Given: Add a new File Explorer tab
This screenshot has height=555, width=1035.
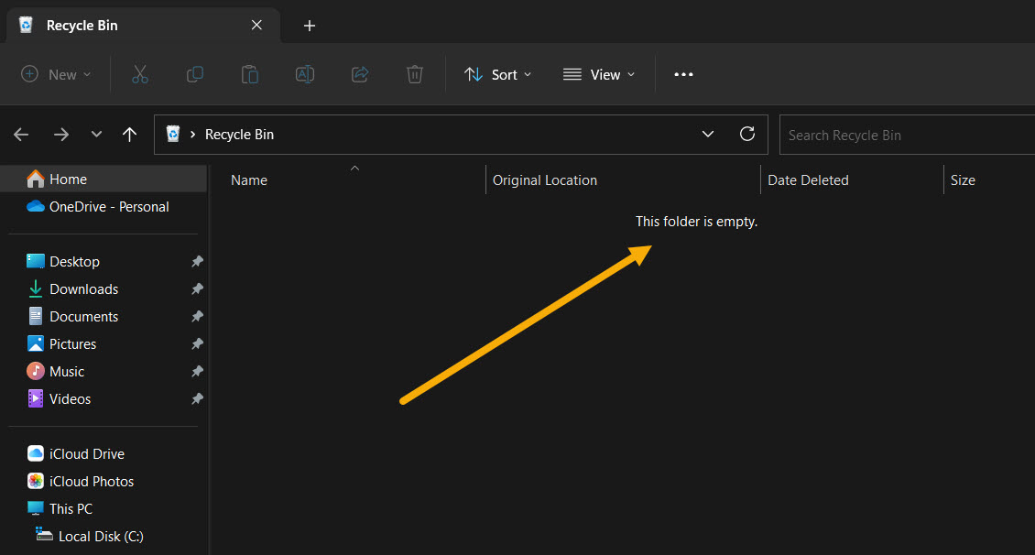Looking at the screenshot, I should pos(310,26).
